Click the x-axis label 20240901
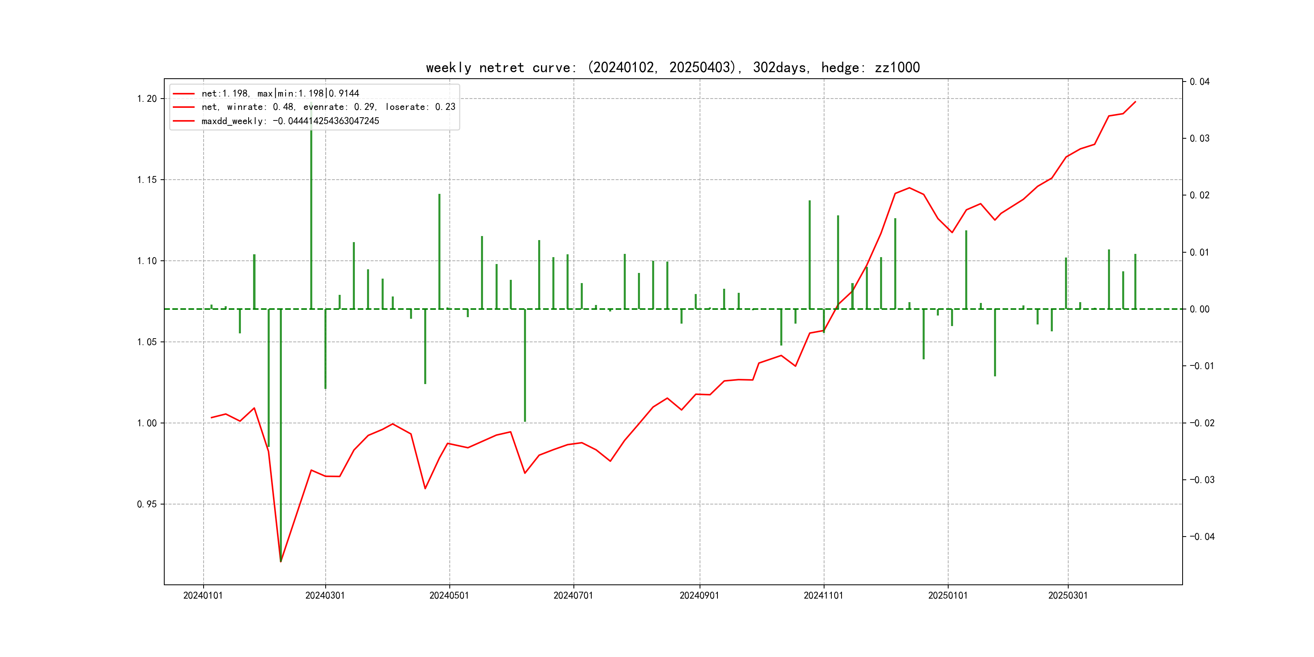Screen dimensions: 1314x657 699,596
